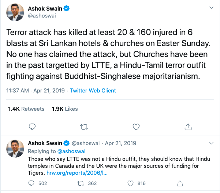
Task: Expand more options chevron on reply tweet
Action: (x=211, y=143)
